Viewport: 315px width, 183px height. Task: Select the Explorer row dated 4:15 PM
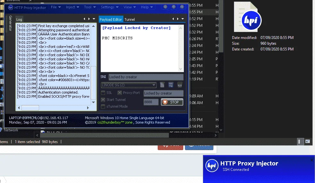pyautogui.click(x=205, y=119)
